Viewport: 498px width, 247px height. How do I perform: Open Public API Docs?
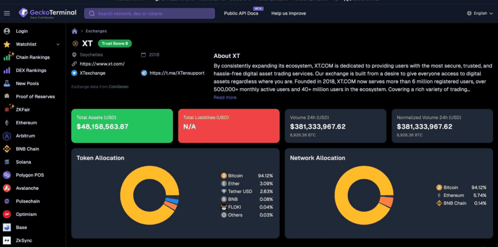point(241,13)
